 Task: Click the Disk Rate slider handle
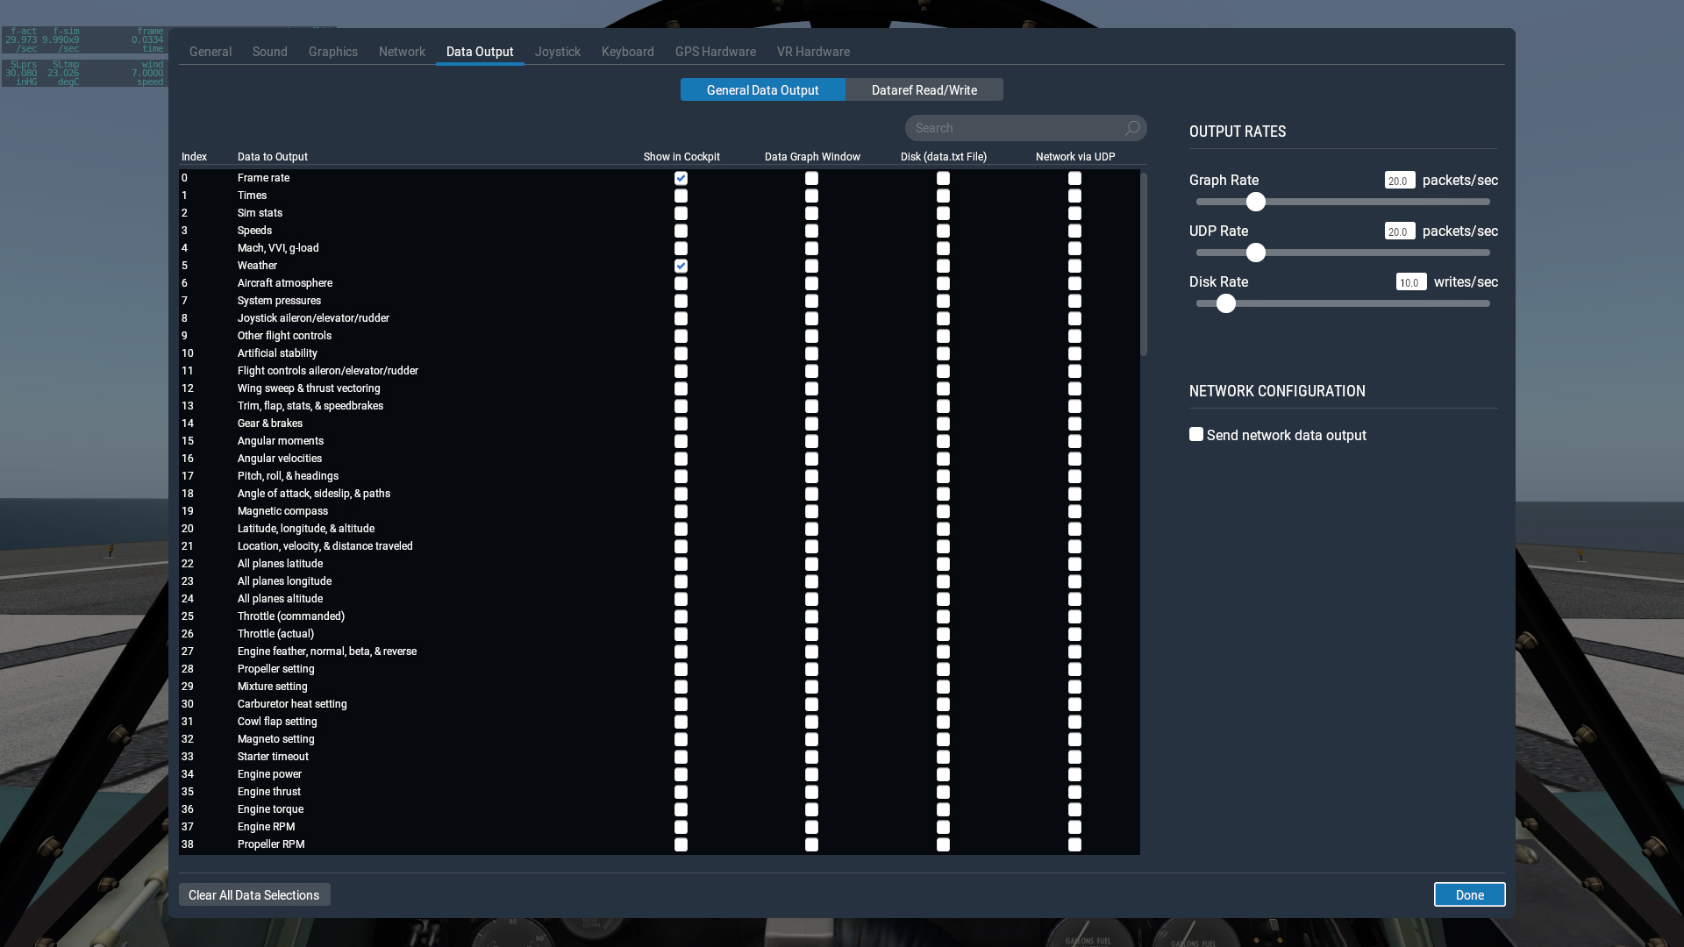(x=1226, y=303)
